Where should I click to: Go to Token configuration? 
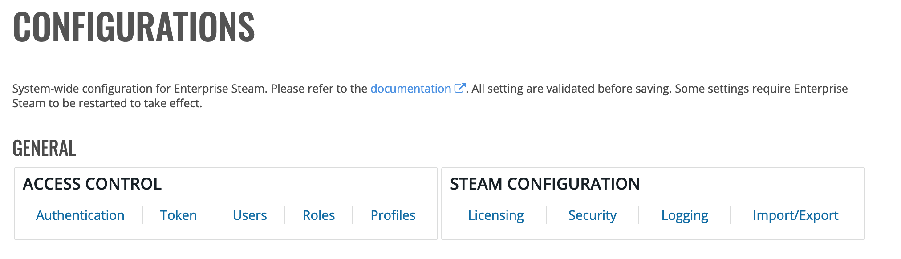pos(179,215)
